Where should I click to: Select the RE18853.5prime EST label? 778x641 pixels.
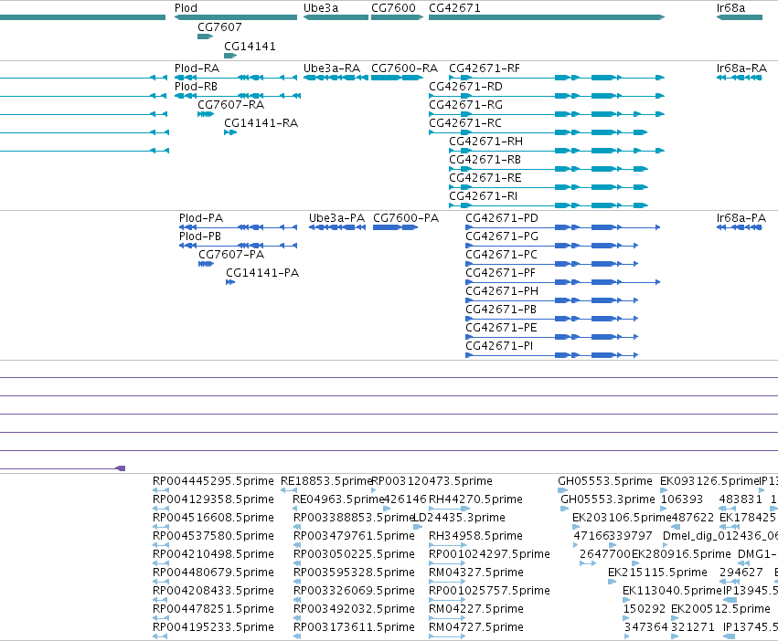click(x=326, y=481)
